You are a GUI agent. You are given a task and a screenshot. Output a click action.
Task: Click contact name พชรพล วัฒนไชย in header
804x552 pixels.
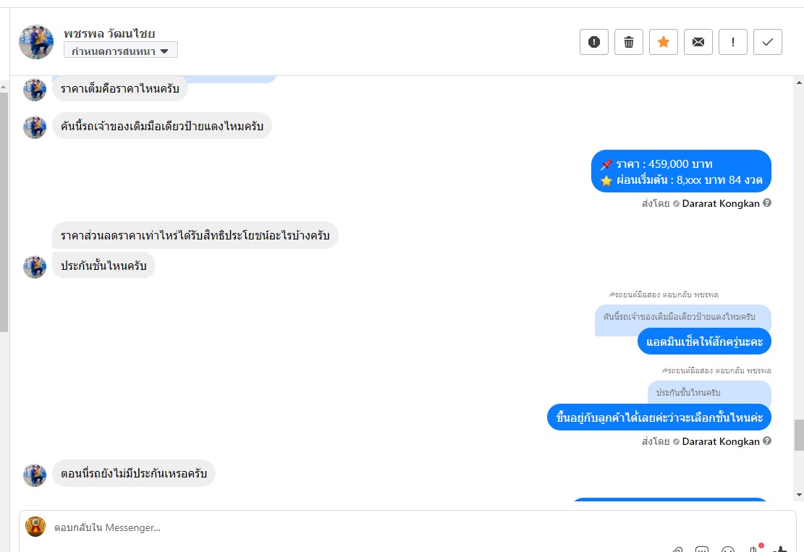pyautogui.click(x=109, y=33)
